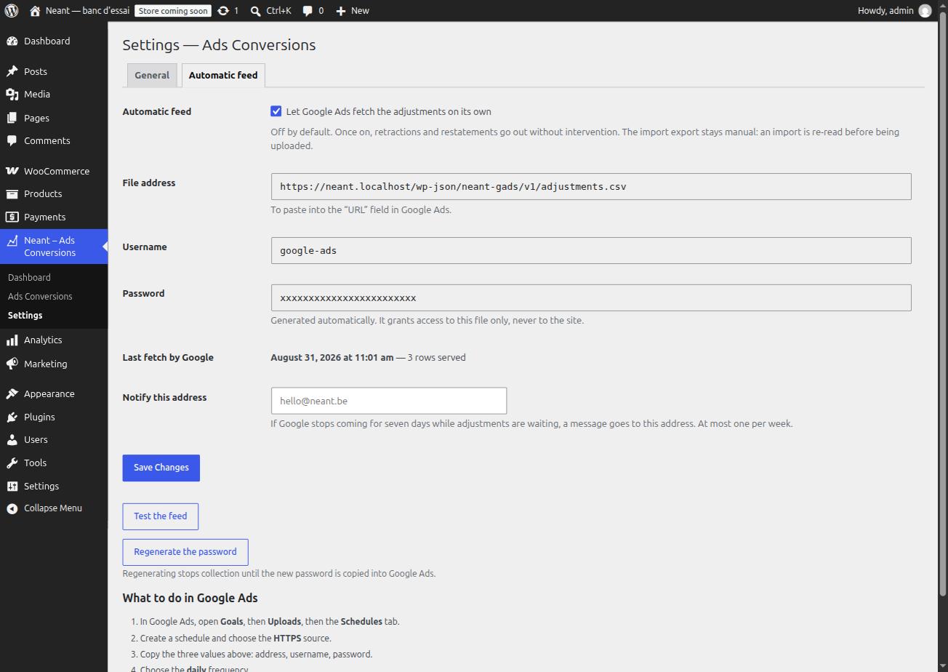
Task: Click the Users person icon
Action: click(12, 440)
